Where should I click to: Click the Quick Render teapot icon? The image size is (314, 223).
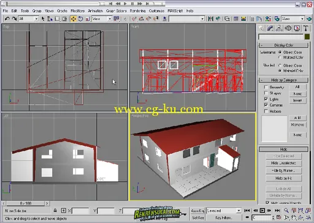[309, 19]
